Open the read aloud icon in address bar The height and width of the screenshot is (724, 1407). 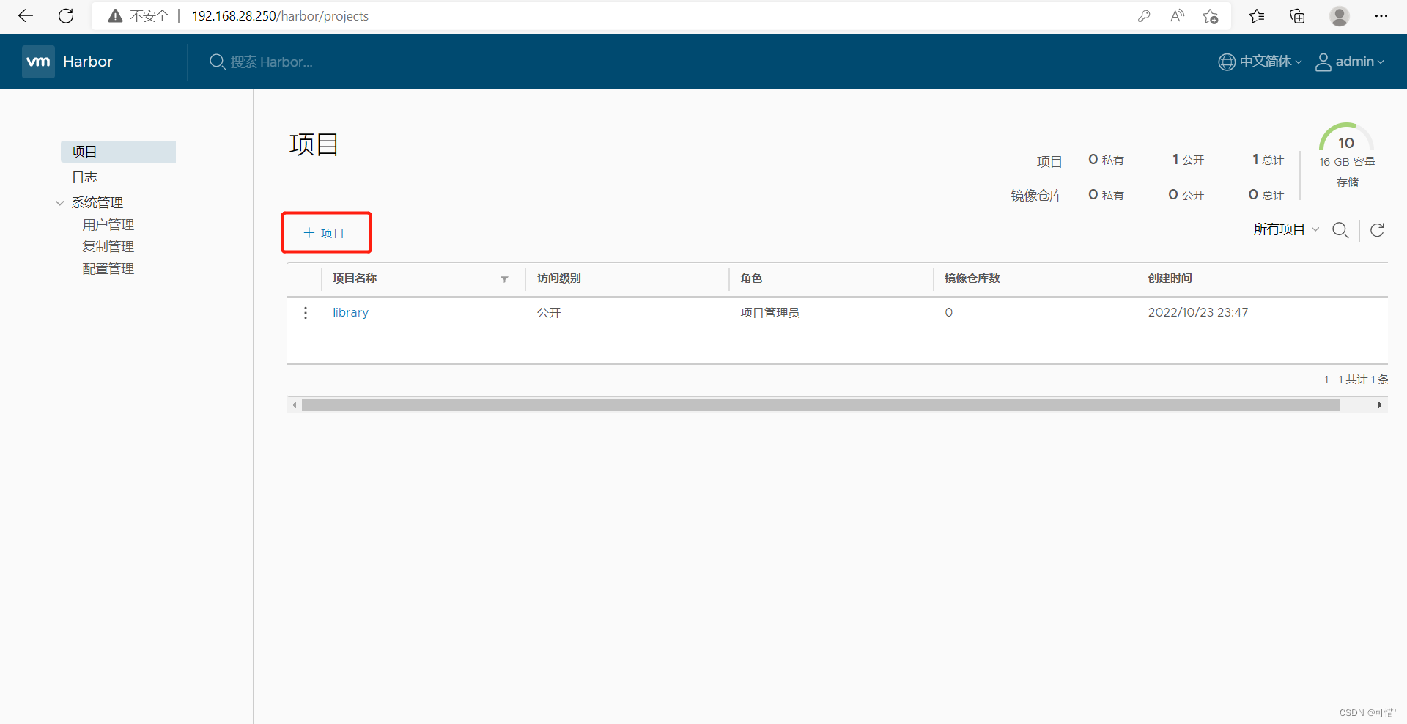click(x=1177, y=15)
